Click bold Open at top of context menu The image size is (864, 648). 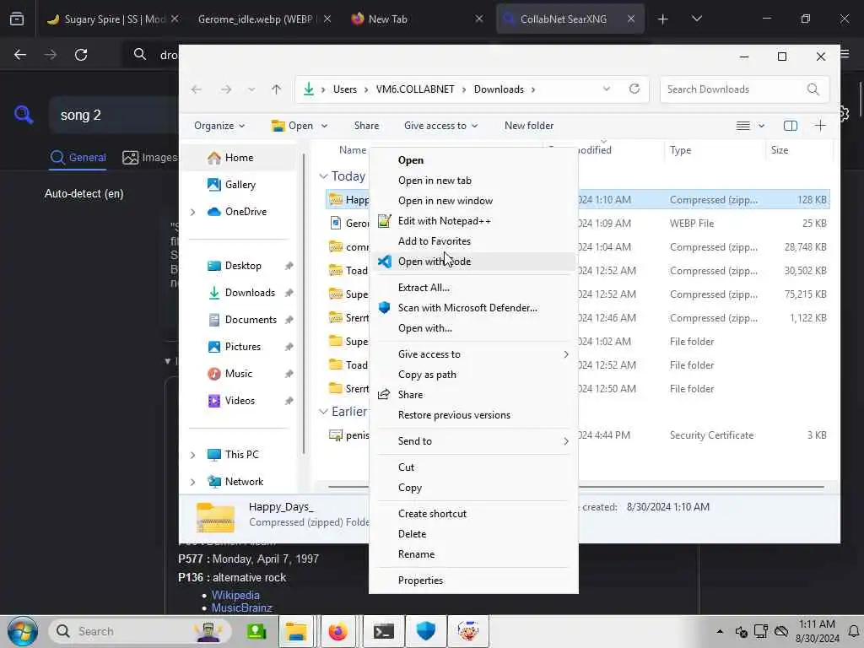[x=411, y=160]
